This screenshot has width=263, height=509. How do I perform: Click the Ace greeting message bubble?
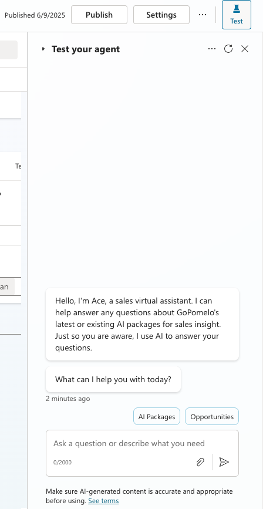pyautogui.click(x=142, y=324)
